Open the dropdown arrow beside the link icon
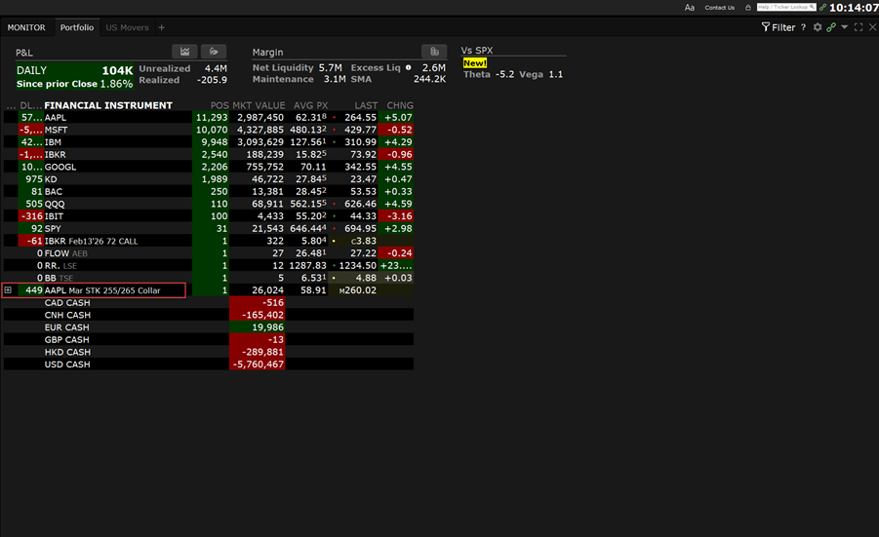879x537 pixels. [x=844, y=27]
